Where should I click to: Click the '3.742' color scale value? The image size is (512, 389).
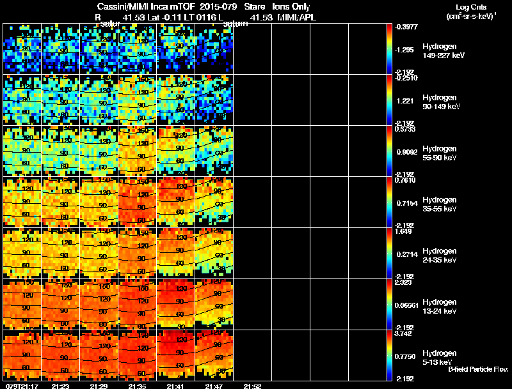403,333
